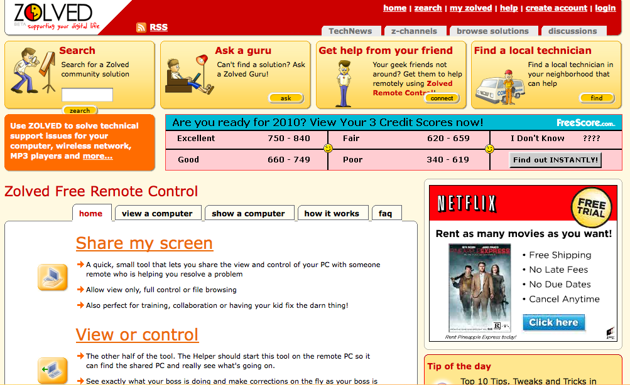Open the Share my screen heading link
Viewport: 630px width, 385px height.
(144, 243)
